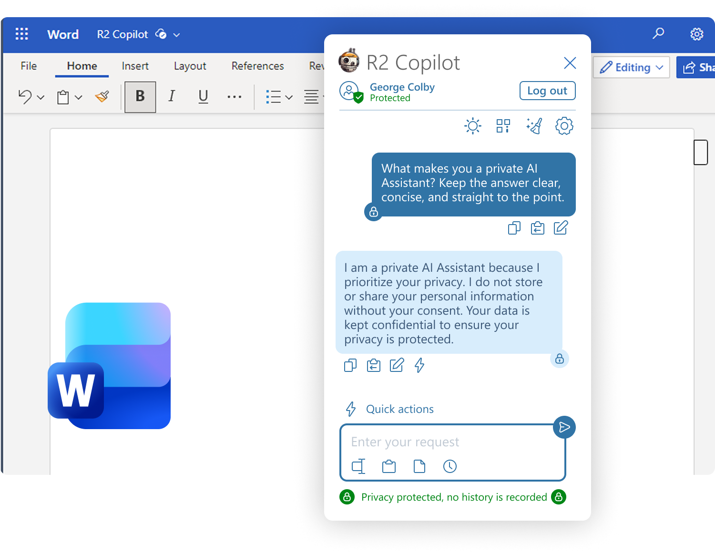This screenshot has height=555, width=715.
Task: Toggle italic formatting
Action: (172, 96)
